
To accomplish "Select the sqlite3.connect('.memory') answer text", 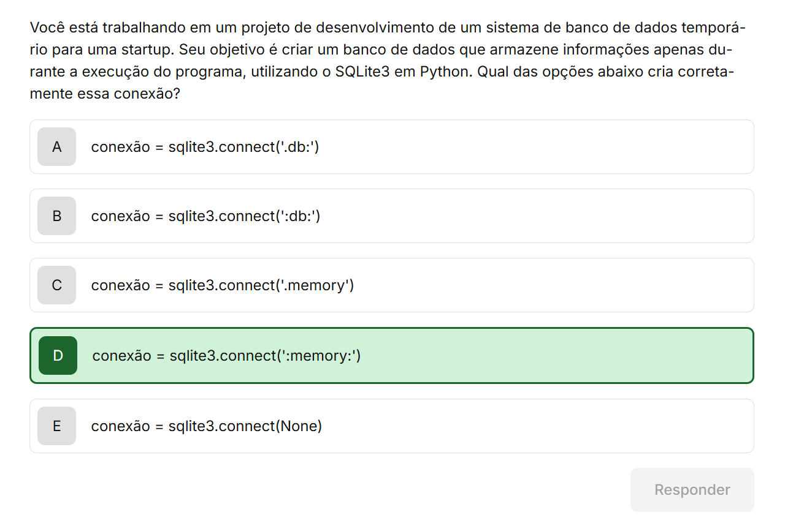I will point(222,285).
